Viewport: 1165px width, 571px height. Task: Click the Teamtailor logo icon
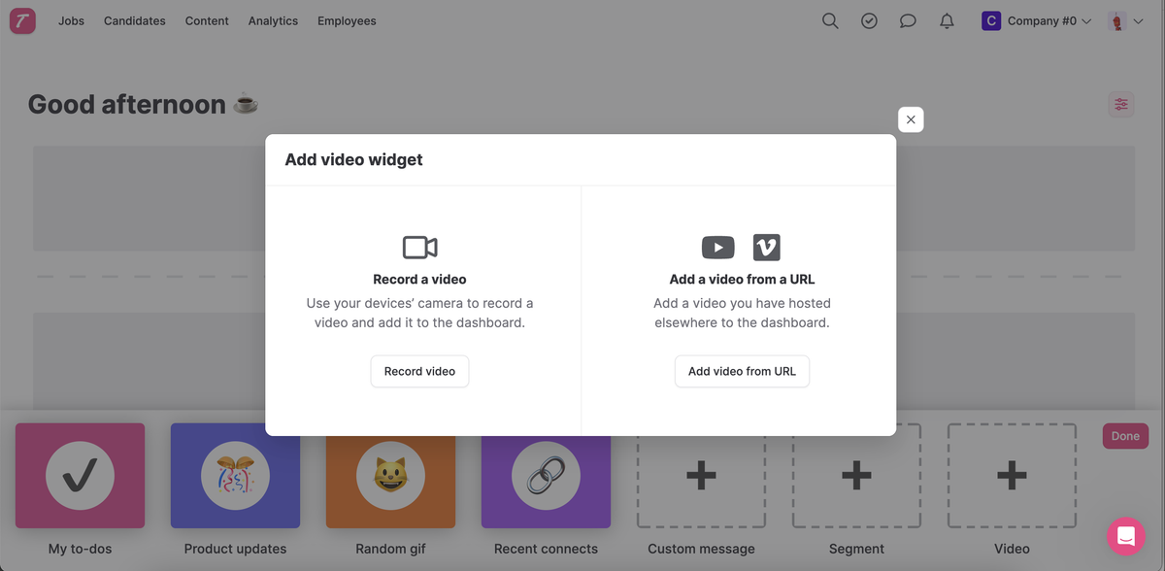(x=22, y=20)
